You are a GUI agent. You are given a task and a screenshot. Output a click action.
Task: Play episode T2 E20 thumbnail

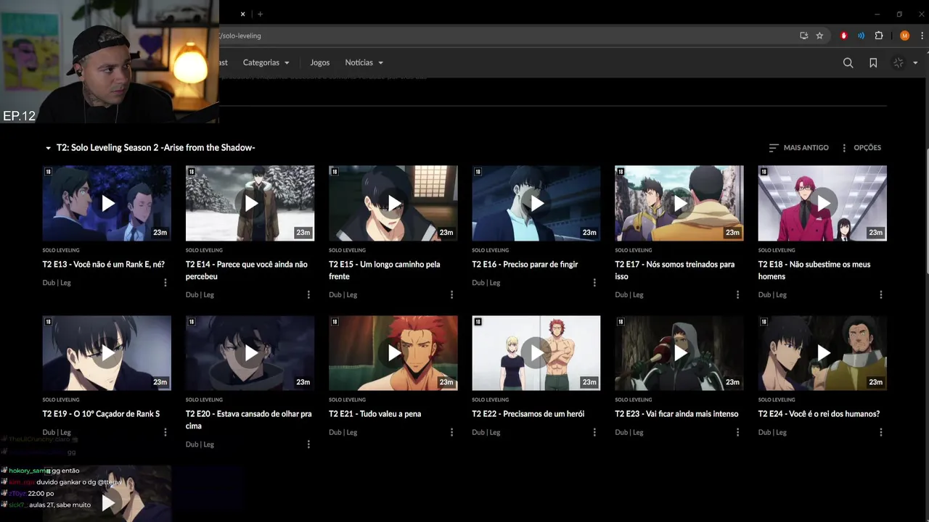[250, 353]
